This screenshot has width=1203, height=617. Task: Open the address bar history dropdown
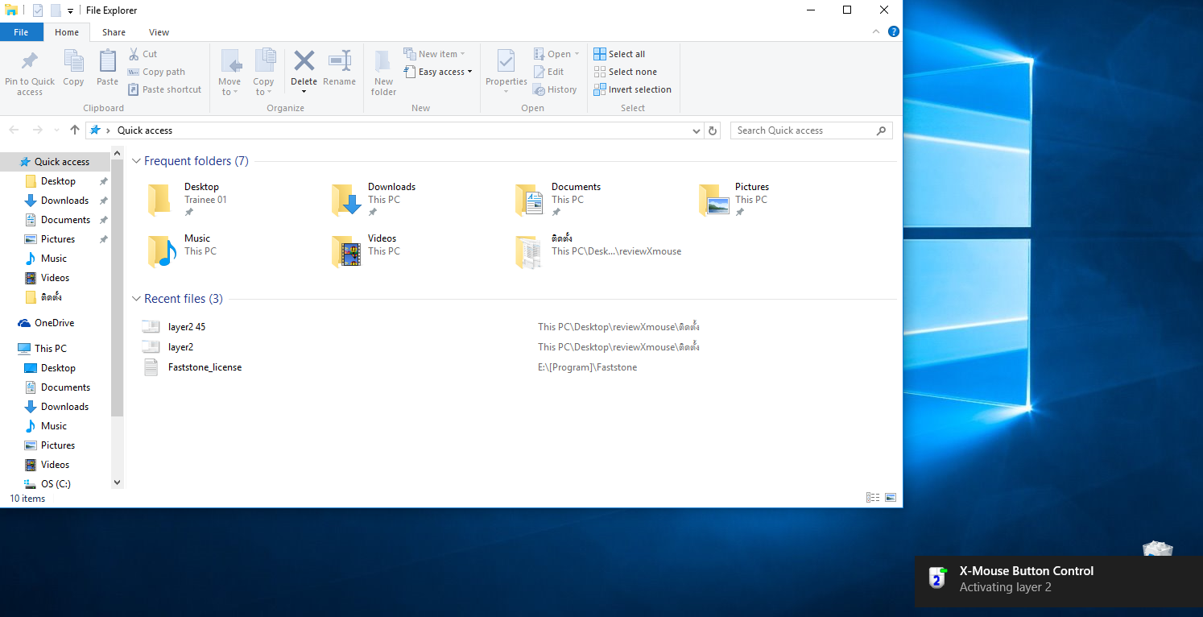(697, 130)
